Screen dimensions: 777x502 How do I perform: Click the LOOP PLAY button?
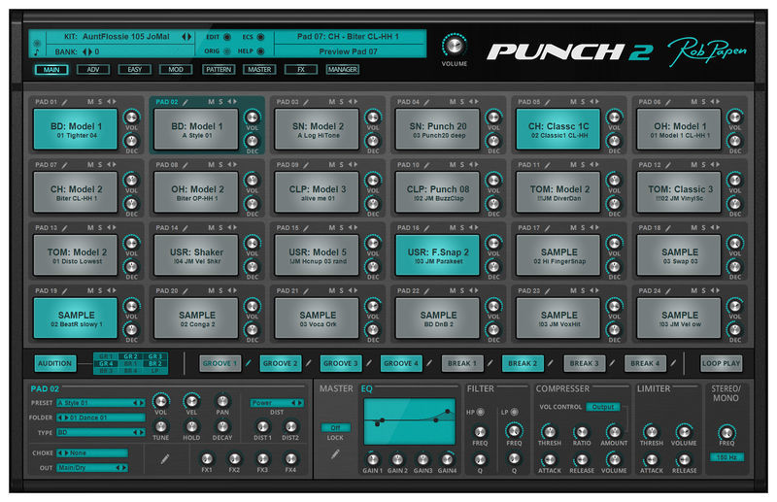[721, 363]
